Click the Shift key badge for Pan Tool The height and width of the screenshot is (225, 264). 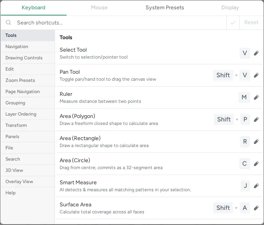click(x=223, y=75)
